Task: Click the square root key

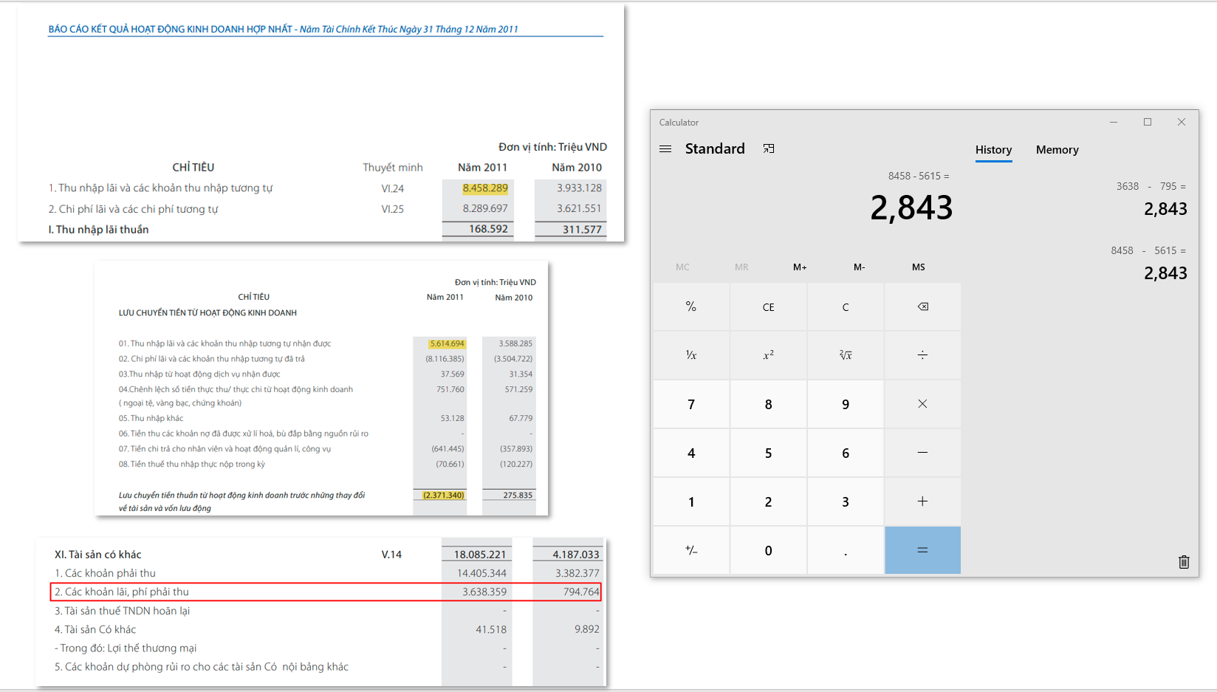Action: 846,355
